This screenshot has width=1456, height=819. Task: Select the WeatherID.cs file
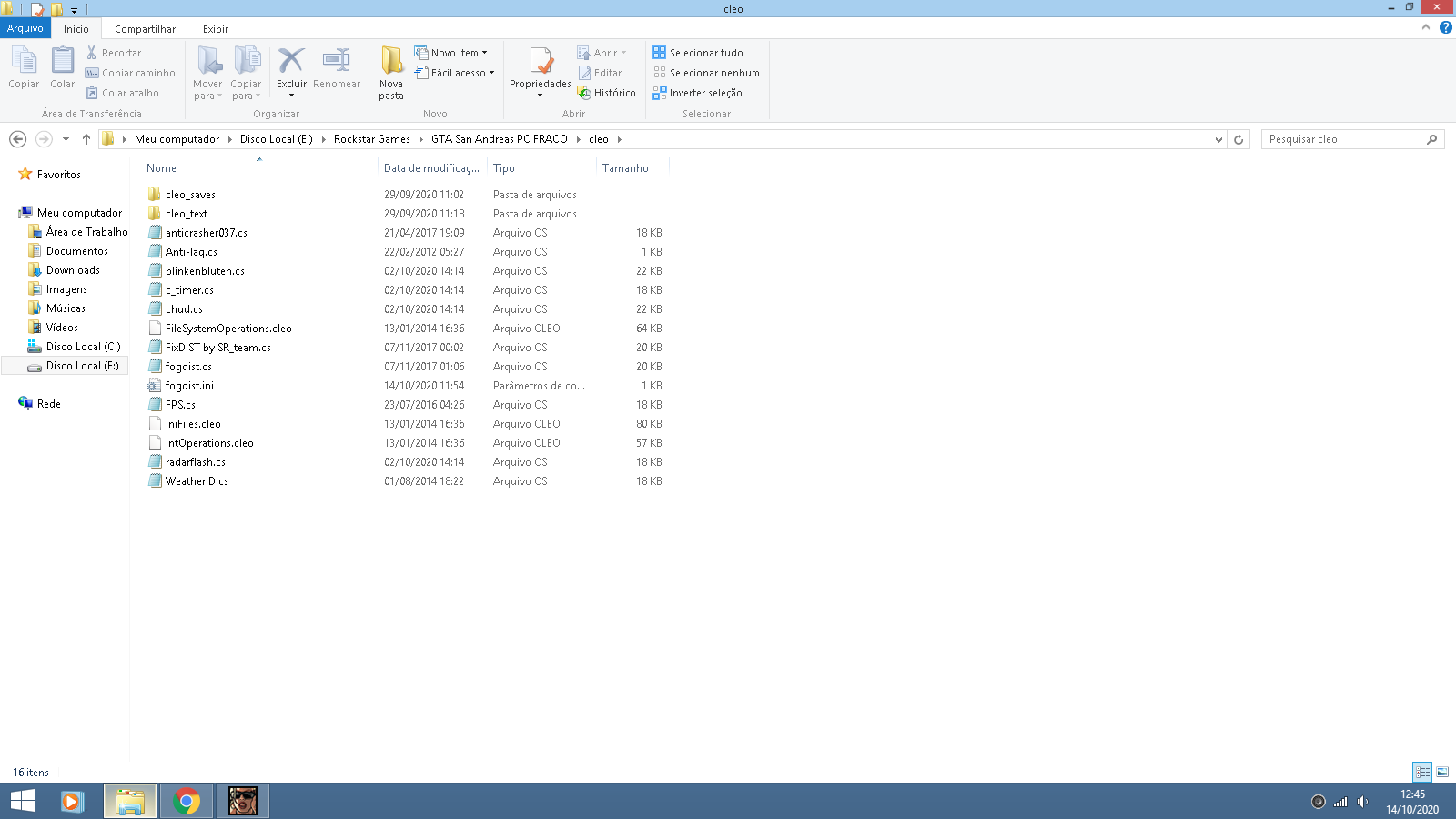coord(197,481)
